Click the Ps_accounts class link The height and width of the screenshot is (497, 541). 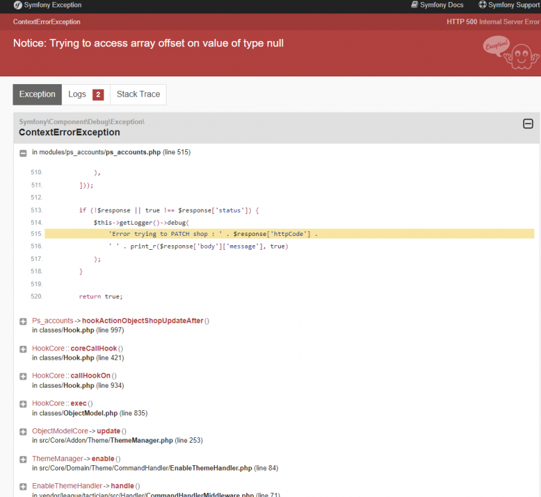tap(52, 320)
